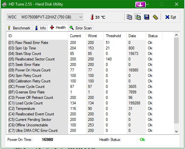Click the threshold value 140 for Reallocated Sector Count
Viewport: 185px width, 149px height.
point(109,59)
